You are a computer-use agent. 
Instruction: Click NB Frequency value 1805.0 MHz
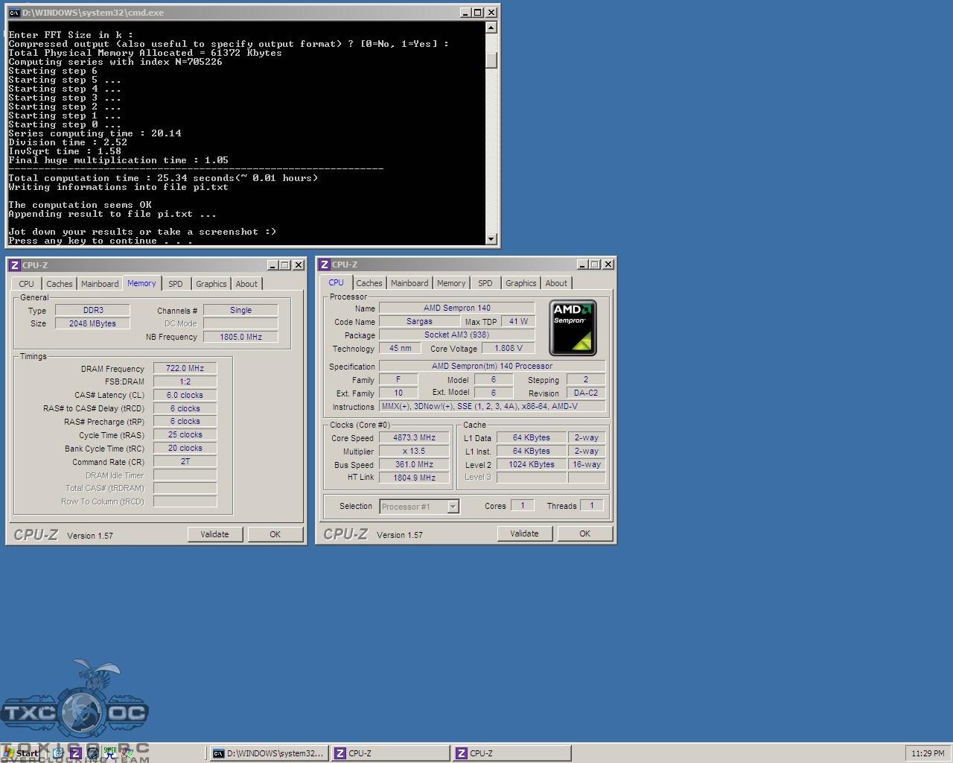click(x=241, y=337)
